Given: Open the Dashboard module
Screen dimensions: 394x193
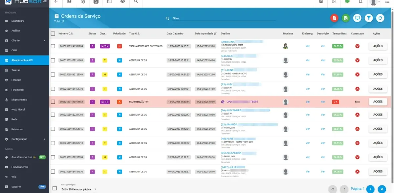Looking at the screenshot, I should tap(25, 21).
